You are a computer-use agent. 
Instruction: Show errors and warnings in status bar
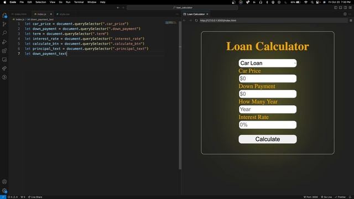point(13,197)
